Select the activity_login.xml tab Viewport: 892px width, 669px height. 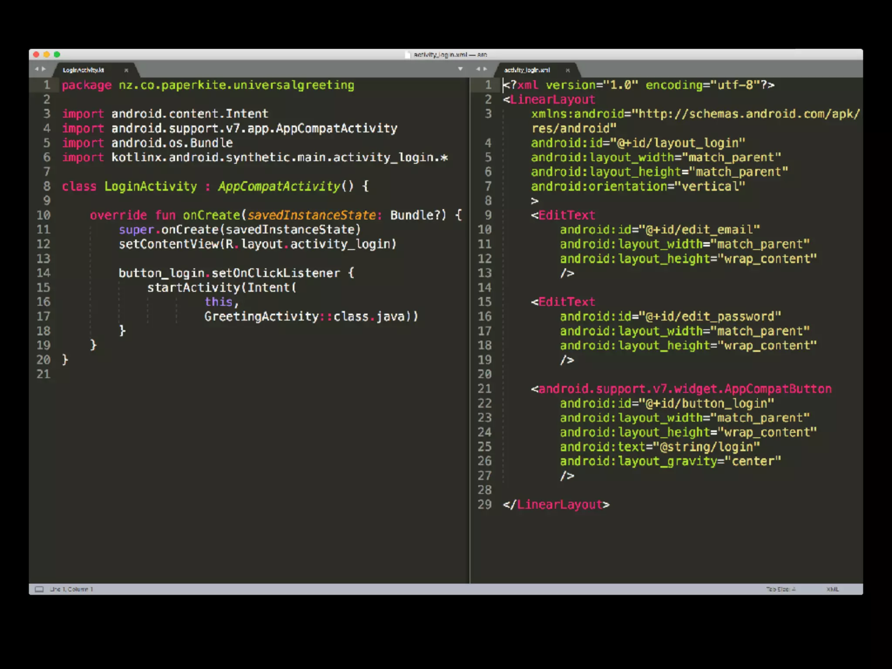pos(527,70)
